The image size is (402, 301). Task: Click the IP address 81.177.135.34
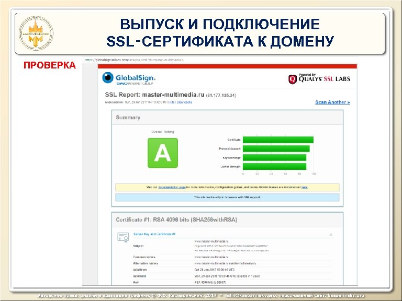(221, 96)
